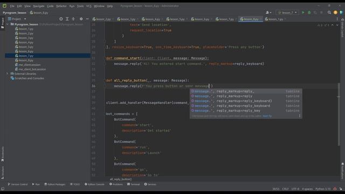The image size is (345, 194).
Task: Open the TODO tool window
Action: click(x=75, y=184)
